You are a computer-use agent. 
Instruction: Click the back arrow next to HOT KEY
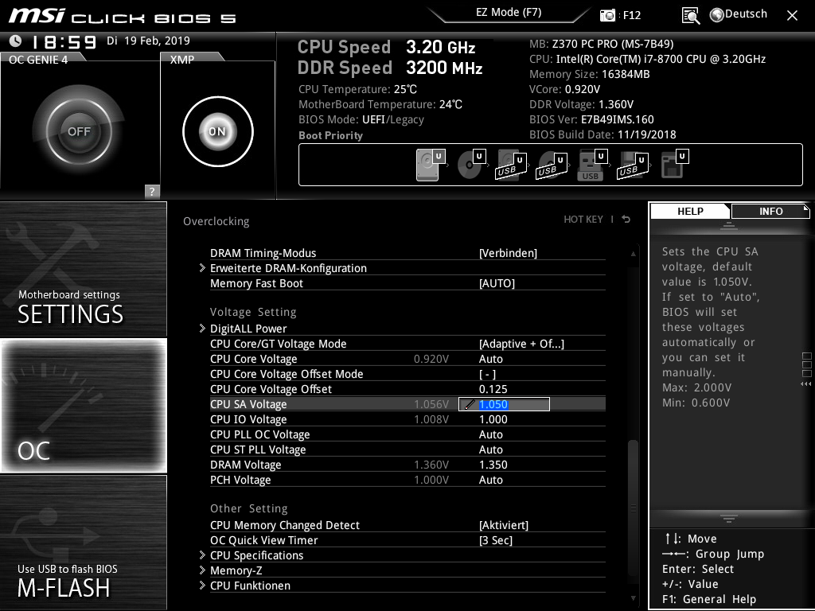[x=626, y=220]
